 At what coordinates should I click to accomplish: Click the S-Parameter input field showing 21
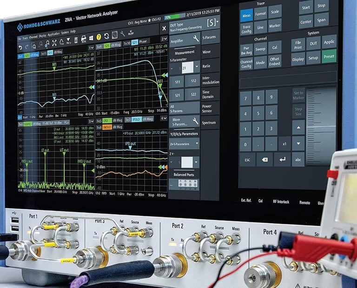(187, 67)
